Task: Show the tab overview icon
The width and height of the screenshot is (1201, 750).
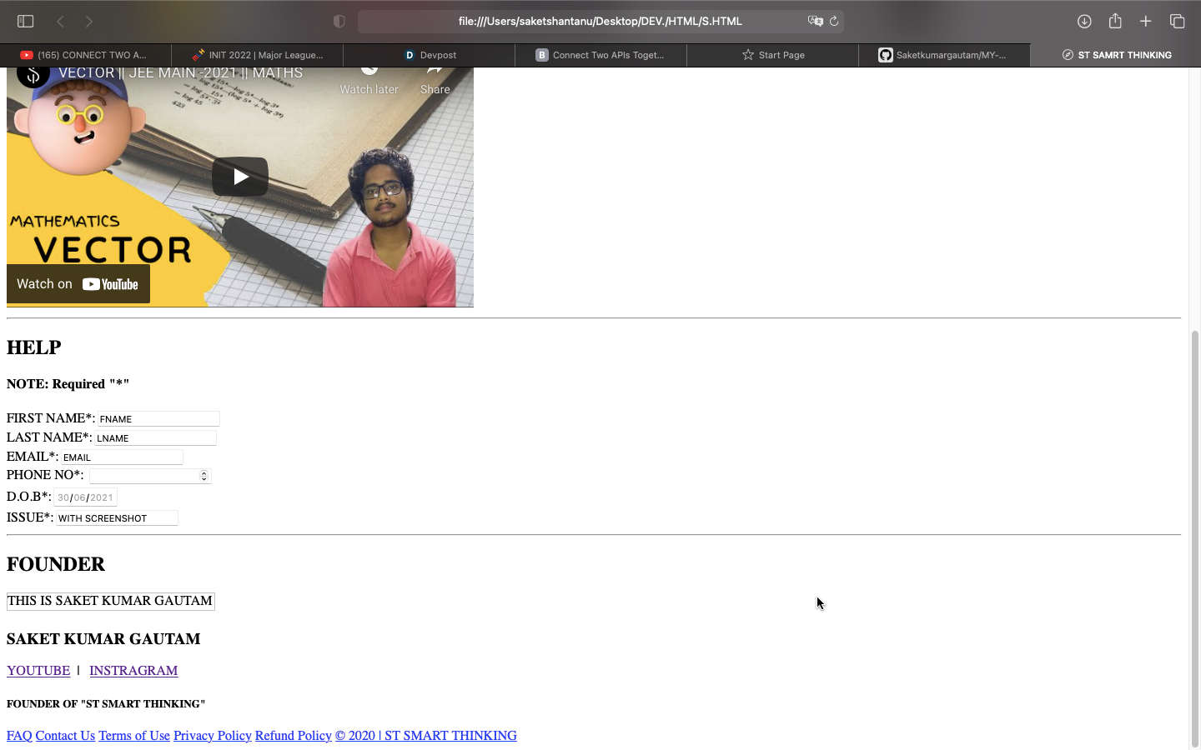Action: coord(1177,21)
